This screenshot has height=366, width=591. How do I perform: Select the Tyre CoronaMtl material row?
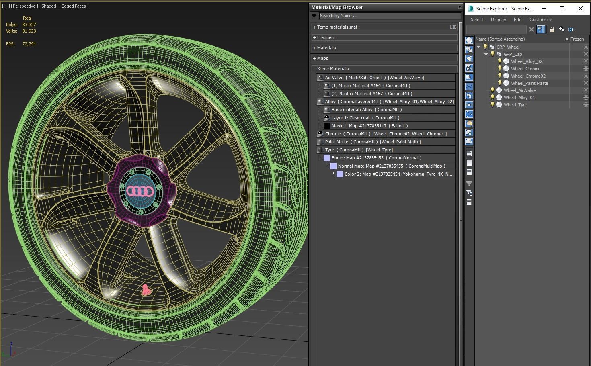click(386, 150)
